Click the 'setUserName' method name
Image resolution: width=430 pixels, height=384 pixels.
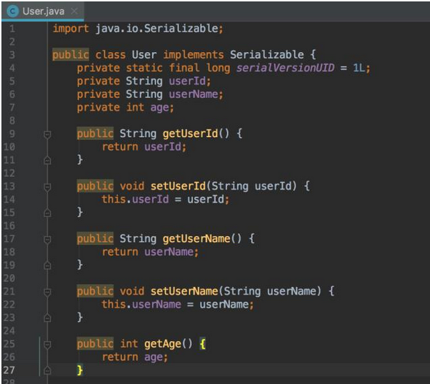pos(184,291)
